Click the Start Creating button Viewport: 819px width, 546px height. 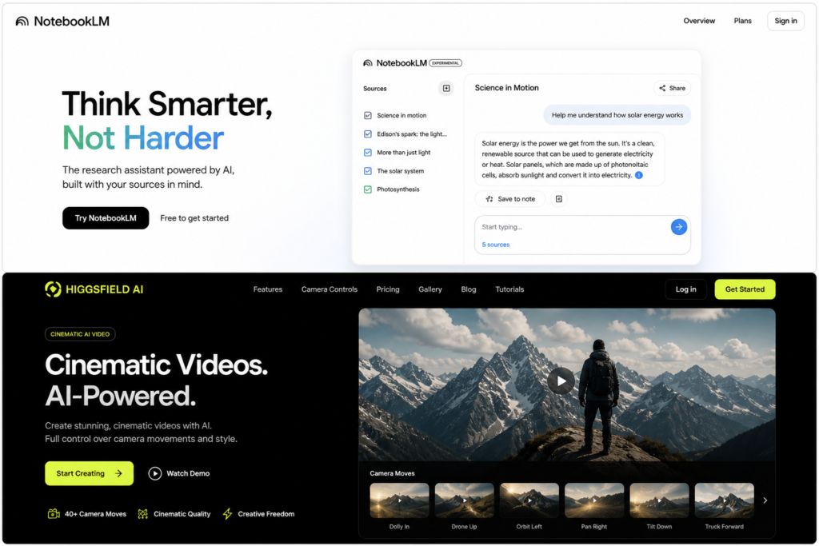(x=90, y=473)
